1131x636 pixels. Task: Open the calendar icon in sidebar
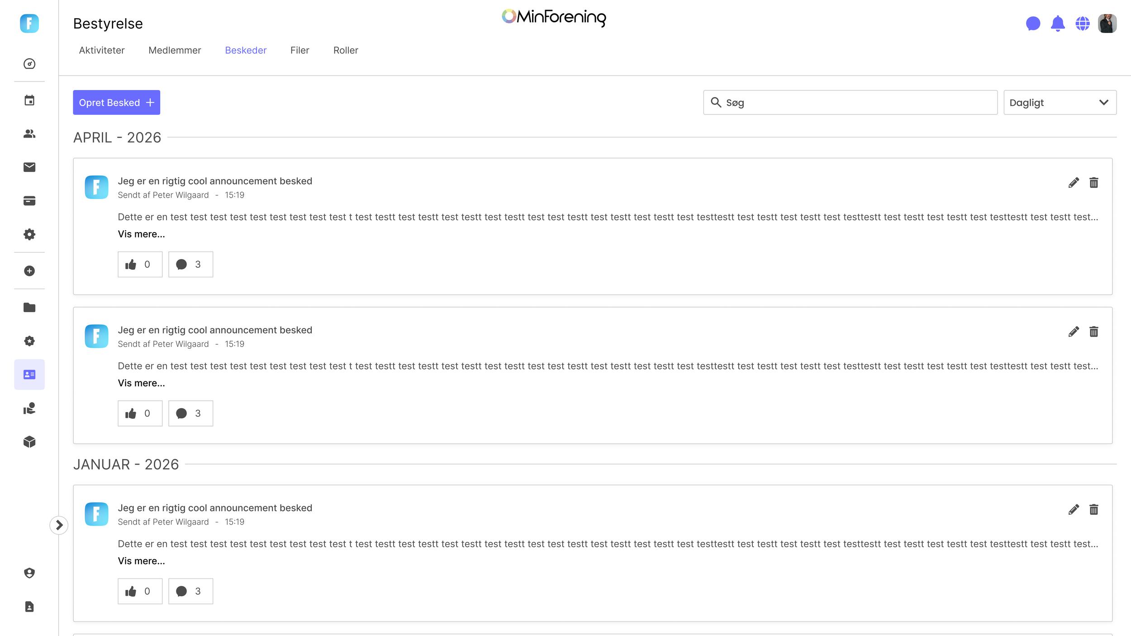point(29,100)
